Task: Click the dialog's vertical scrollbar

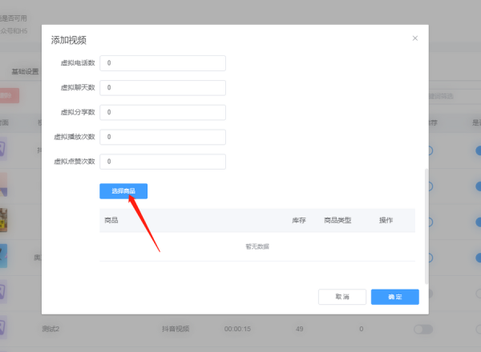Action: (426, 224)
